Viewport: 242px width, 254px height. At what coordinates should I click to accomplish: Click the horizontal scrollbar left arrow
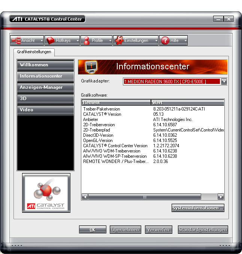85,197
